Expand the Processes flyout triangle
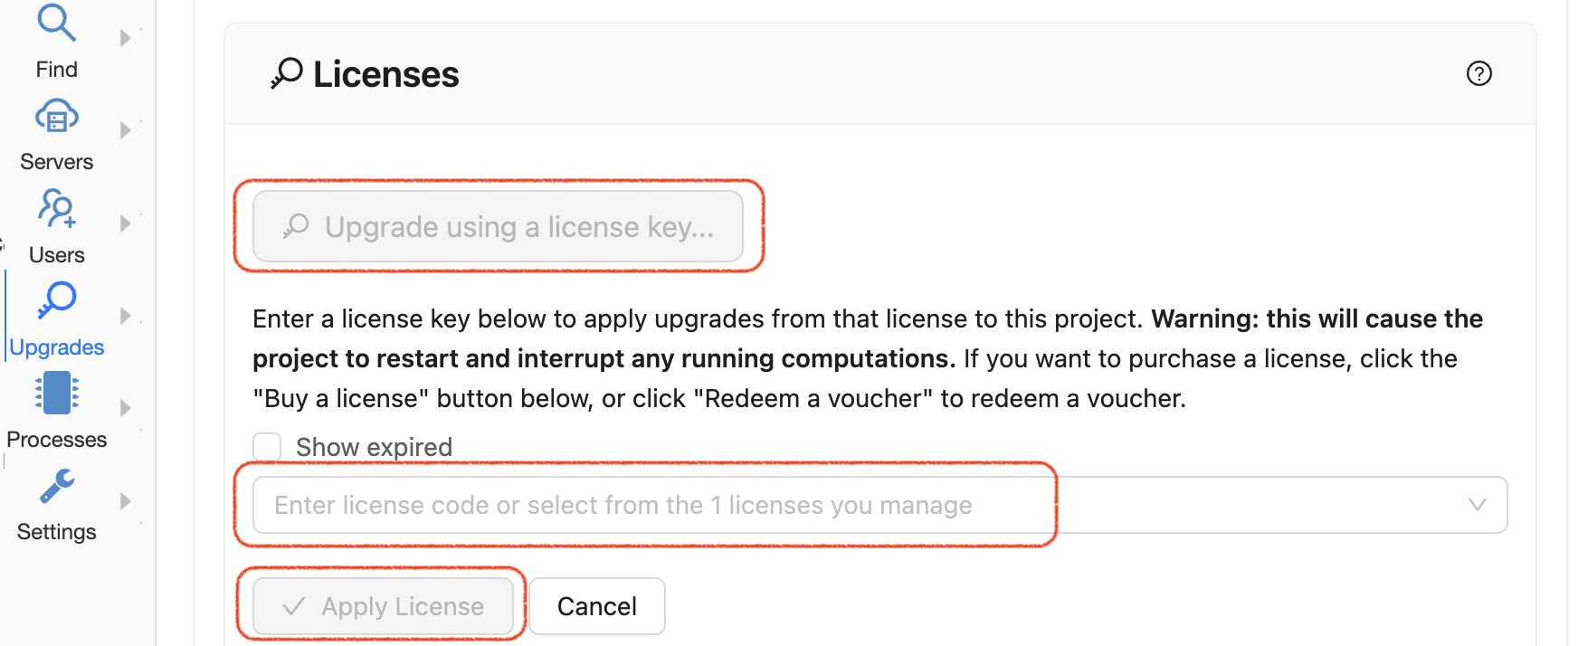The width and height of the screenshot is (1578, 646). [126, 408]
